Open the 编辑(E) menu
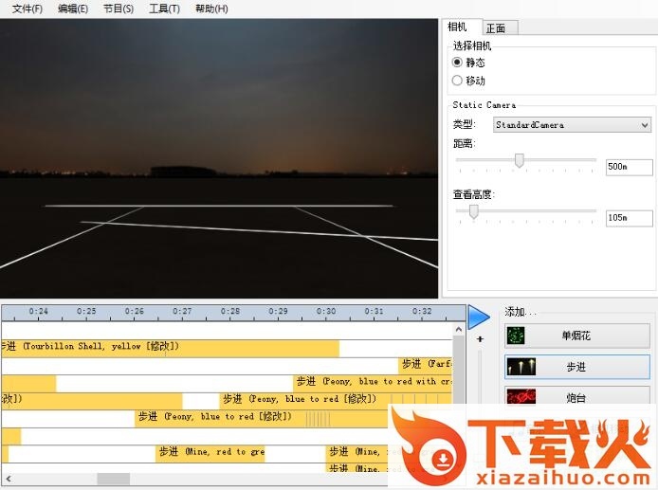Screen dimensions: 658x490 pyautogui.click(x=73, y=9)
